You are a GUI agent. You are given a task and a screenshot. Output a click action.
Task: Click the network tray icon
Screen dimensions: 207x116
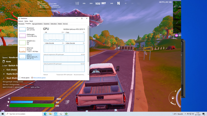(190, 114)
